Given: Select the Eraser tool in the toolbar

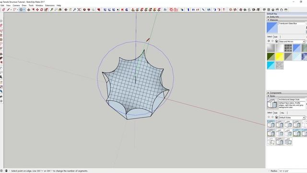Looking at the screenshot, I should coord(3,10).
